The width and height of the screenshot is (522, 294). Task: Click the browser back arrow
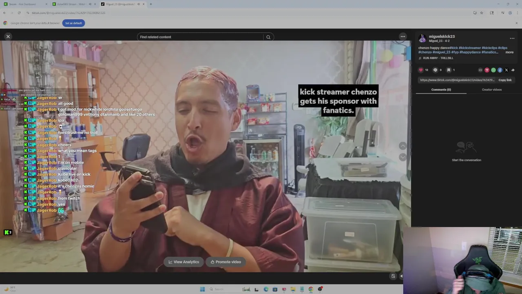pyautogui.click(x=4, y=13)
